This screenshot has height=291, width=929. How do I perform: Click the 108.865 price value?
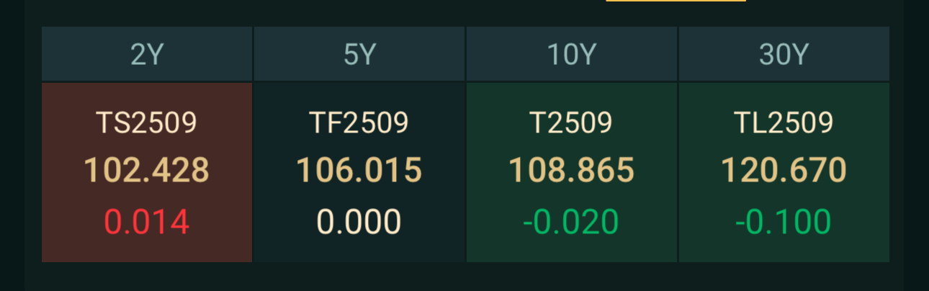(x=572, y=171)
